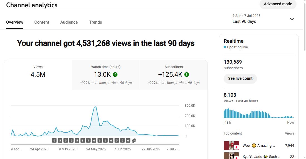The width and height of the screenshot is (306, 159).
Task: Select the Subscribers metric card
Action: coord(174,75)
